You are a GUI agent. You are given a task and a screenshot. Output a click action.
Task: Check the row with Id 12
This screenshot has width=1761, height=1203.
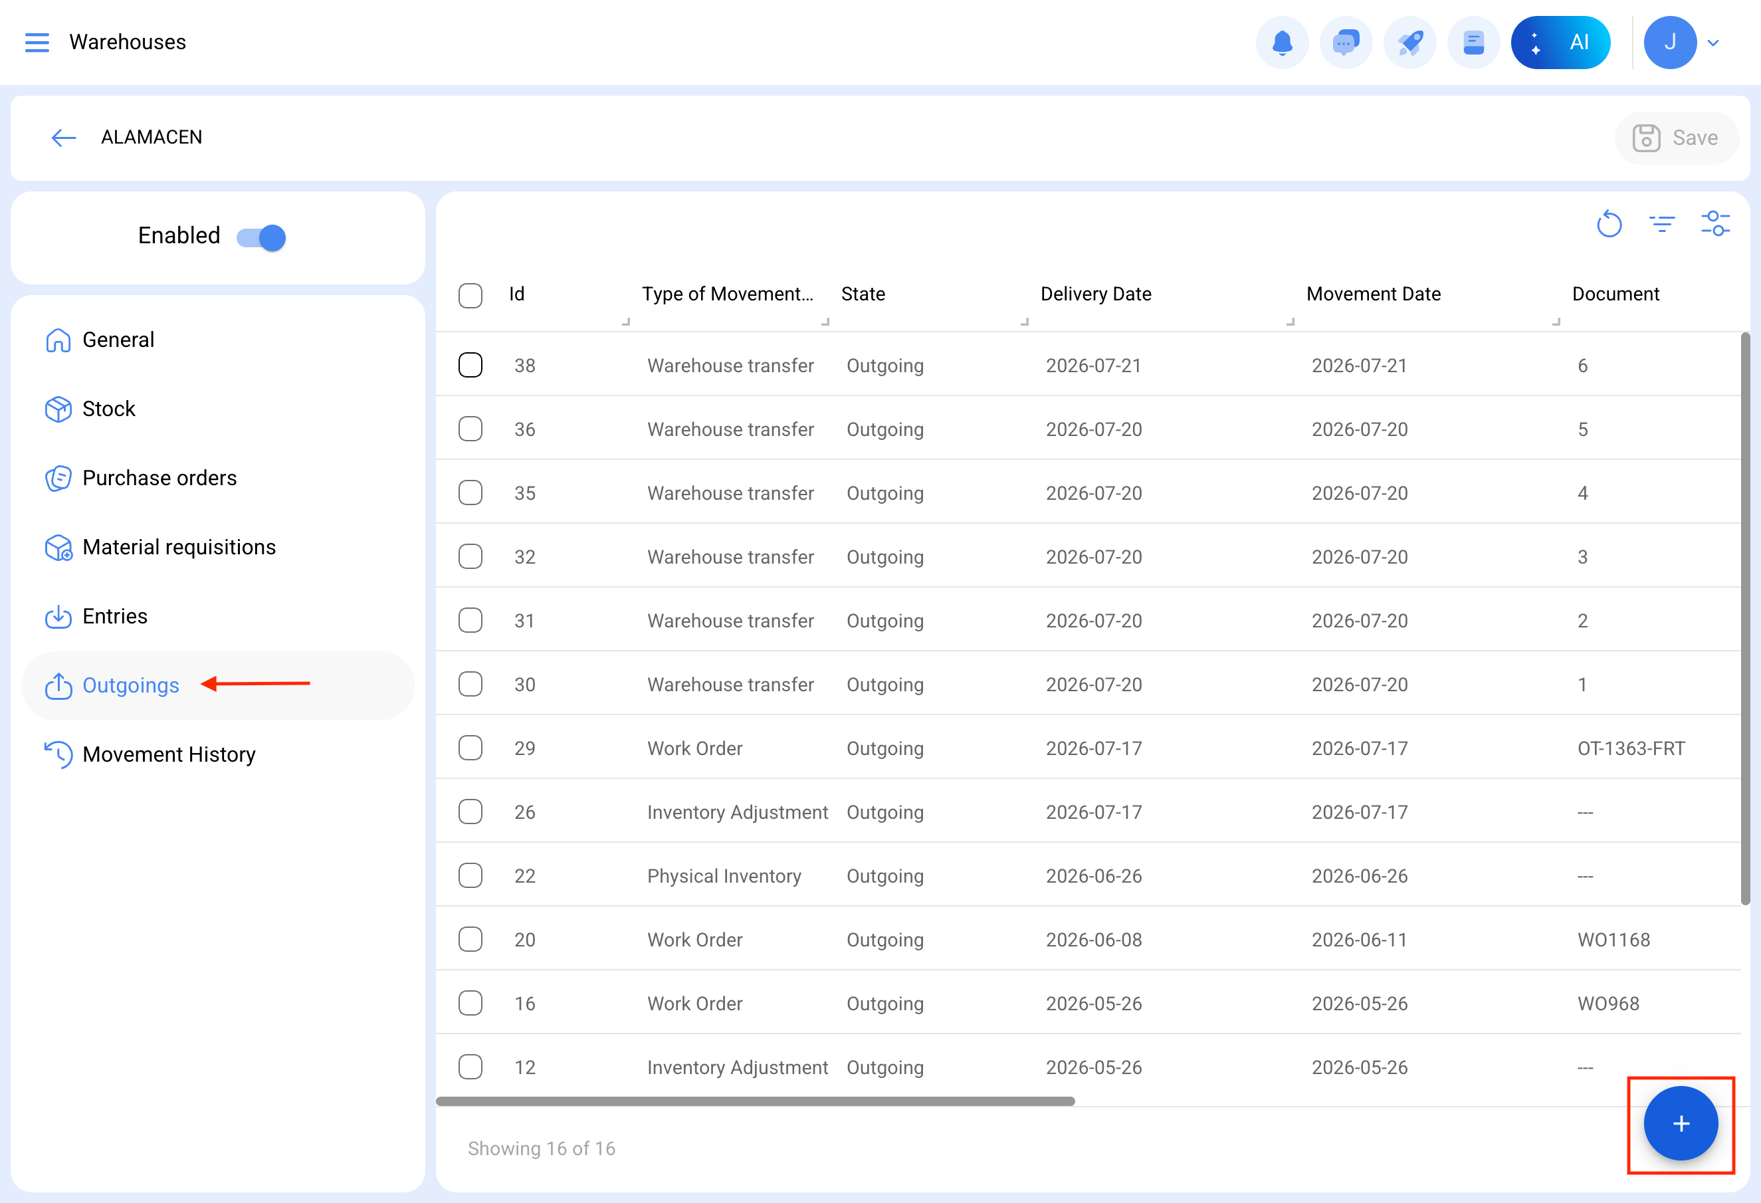tap(470, 1067)
